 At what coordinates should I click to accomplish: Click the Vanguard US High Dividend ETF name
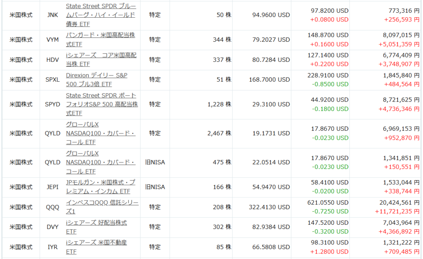[100, 40]
